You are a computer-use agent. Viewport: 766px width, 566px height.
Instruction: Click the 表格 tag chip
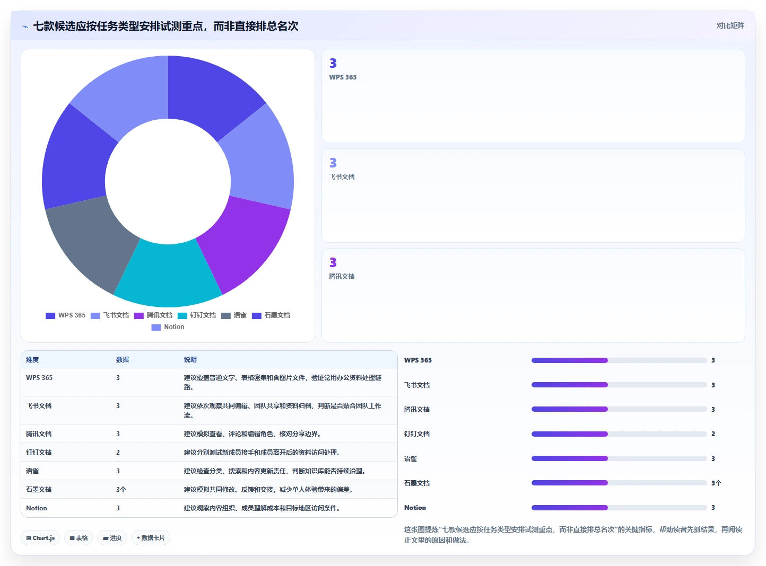click(79, 538)
